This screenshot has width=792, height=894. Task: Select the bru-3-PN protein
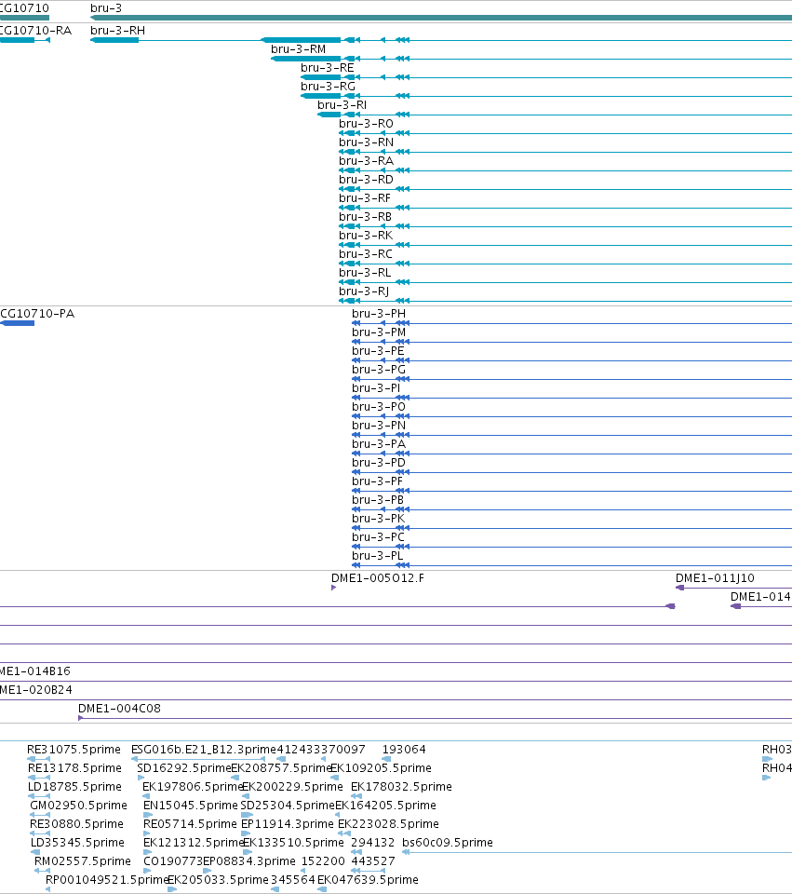[x=379, y=426]
